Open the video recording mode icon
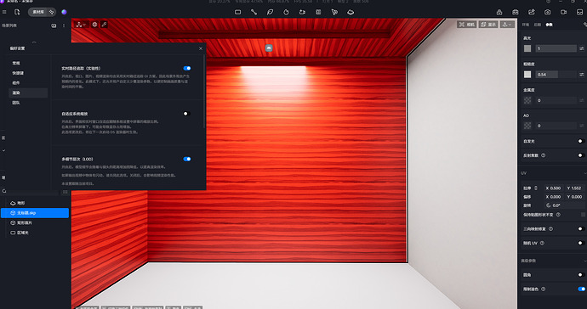 pyautogui.click(x=563, y=12)
